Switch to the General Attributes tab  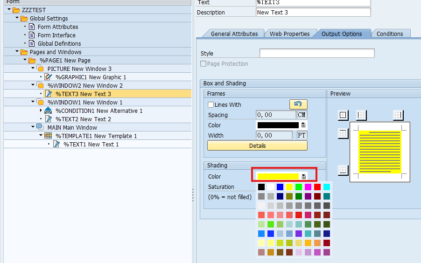pos(234,34)
